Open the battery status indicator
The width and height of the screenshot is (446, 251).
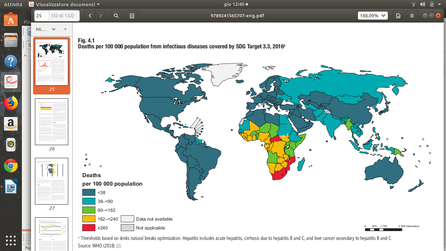[x=432, y=5]
